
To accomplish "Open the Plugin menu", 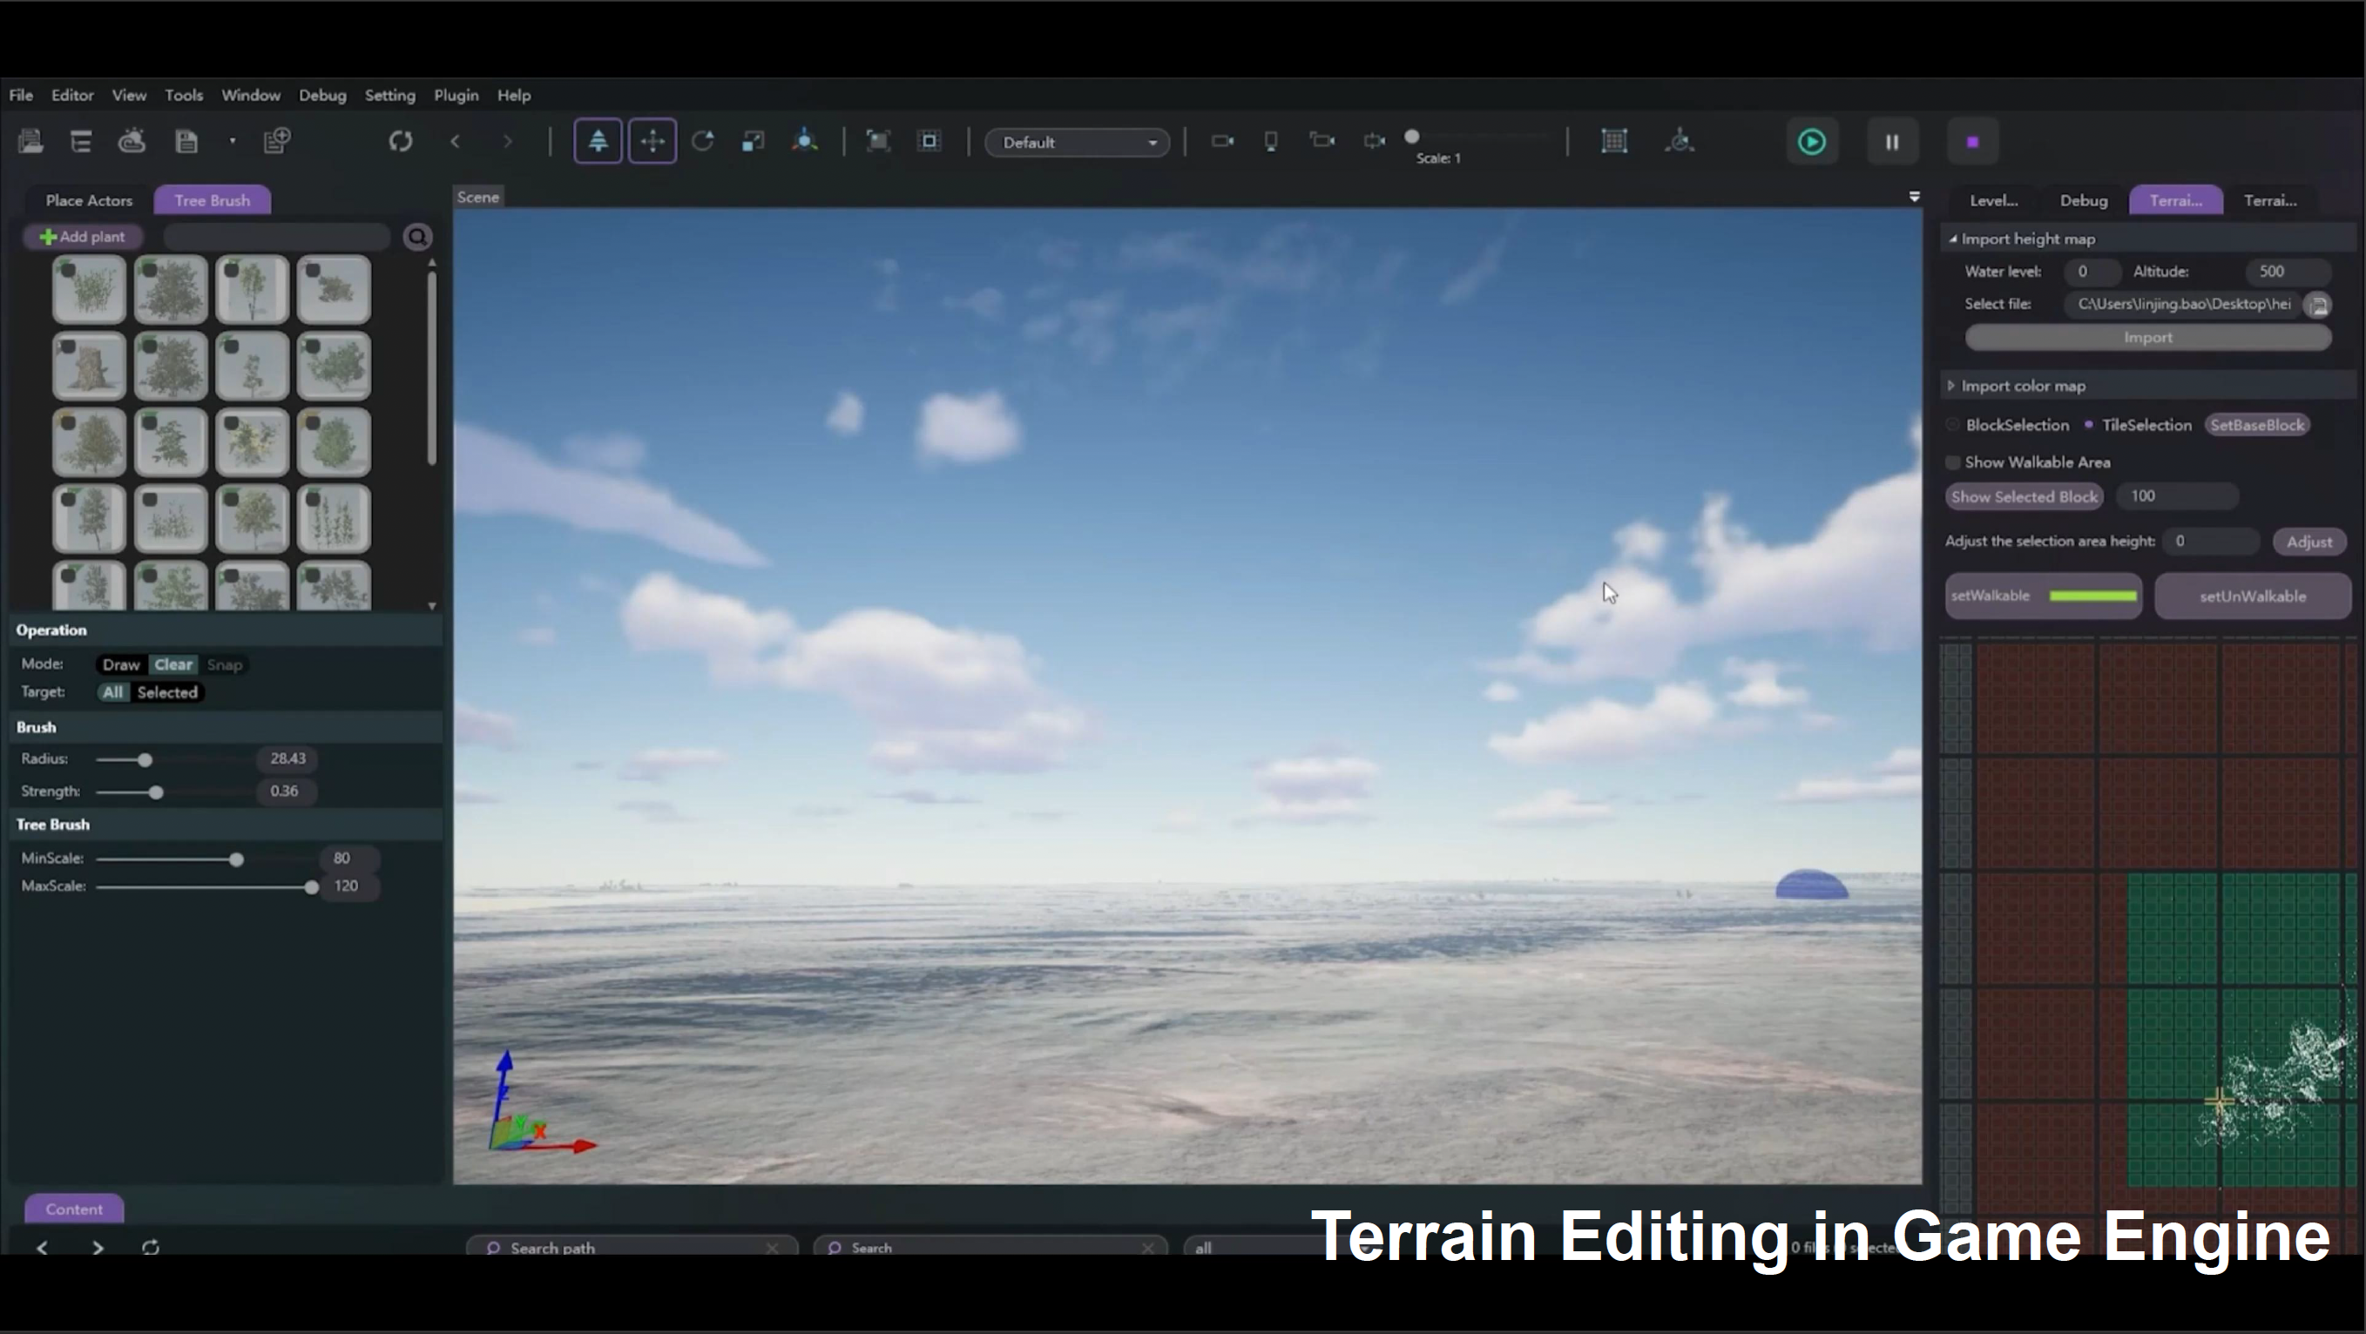I will [456, 96].
